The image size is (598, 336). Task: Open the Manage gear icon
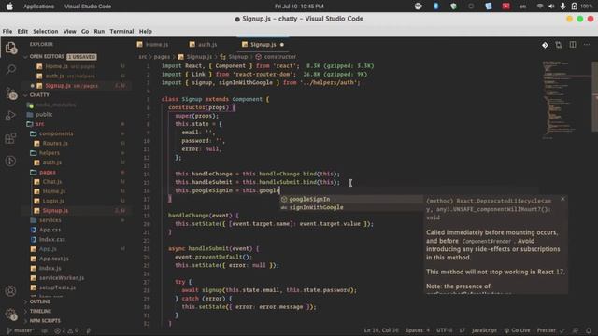coord(10,315)
